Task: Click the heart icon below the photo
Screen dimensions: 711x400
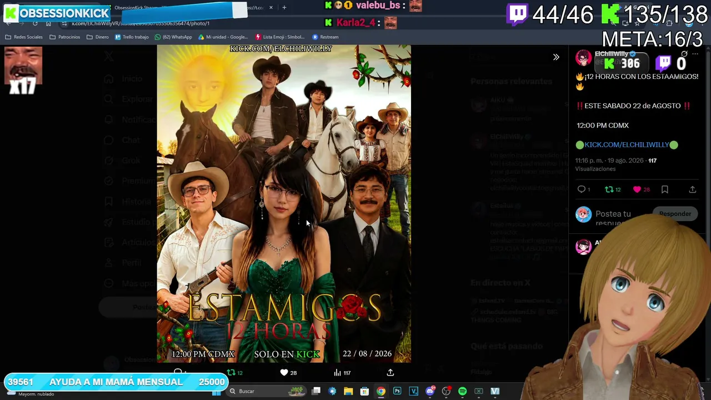Action: pyautogui.click(x=284, y=373)
